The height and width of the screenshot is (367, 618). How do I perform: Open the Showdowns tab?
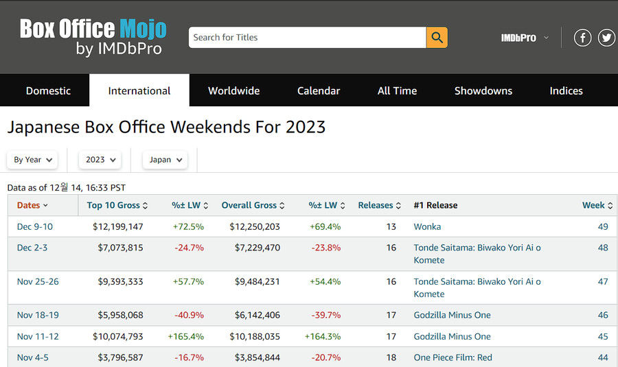[x=483, y=91]
